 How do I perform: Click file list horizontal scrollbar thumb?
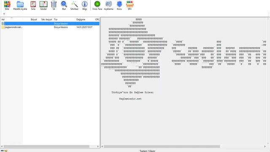click(46, 147)
